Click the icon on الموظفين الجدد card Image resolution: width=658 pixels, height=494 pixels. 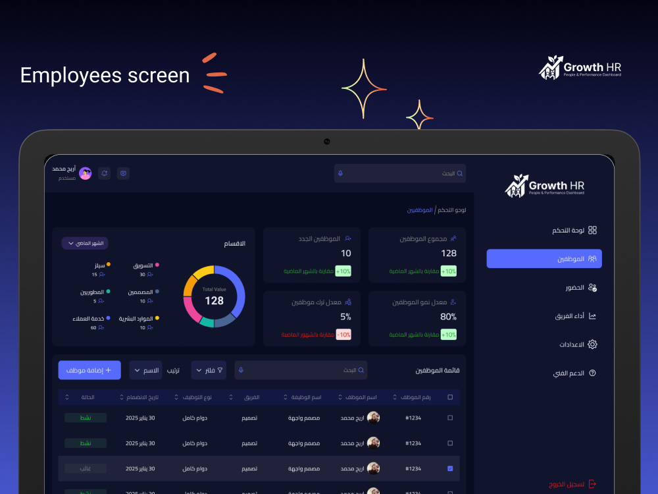348,238
